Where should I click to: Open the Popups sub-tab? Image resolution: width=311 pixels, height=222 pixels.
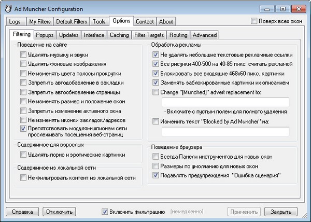45,35
